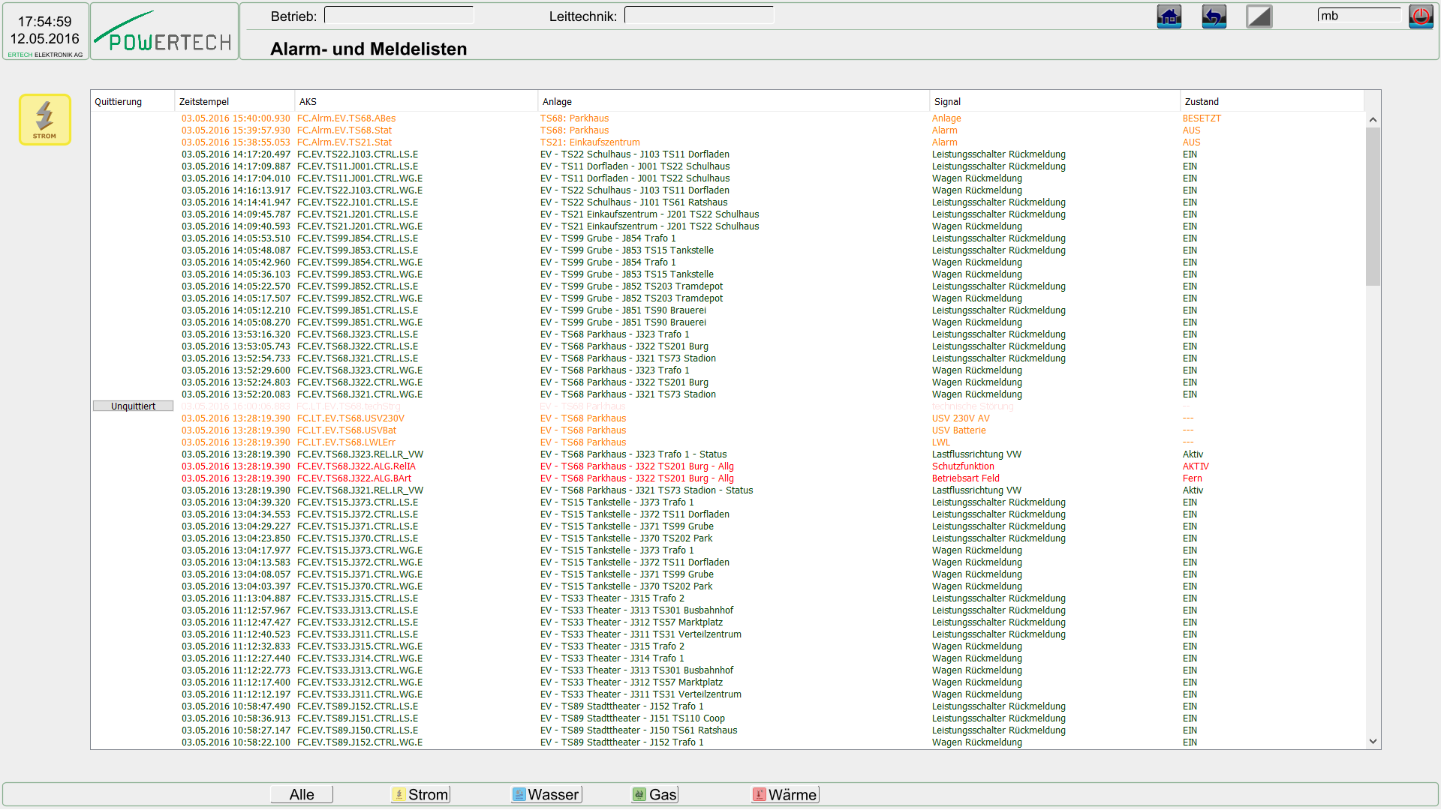Select red row FC.EV.TS68.J322.ALG.RelIA
Viewport: 1441px width, 810px height.
pyautogui.click(x=728, y=466)
